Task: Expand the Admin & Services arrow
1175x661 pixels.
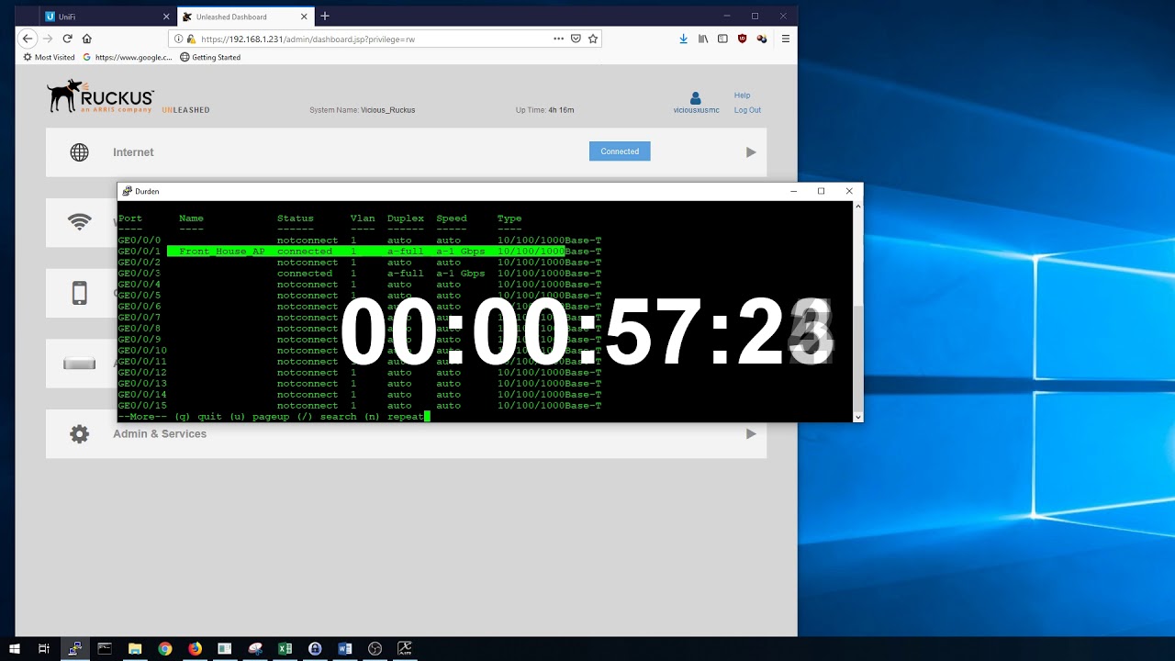Action: pos(751,434)
